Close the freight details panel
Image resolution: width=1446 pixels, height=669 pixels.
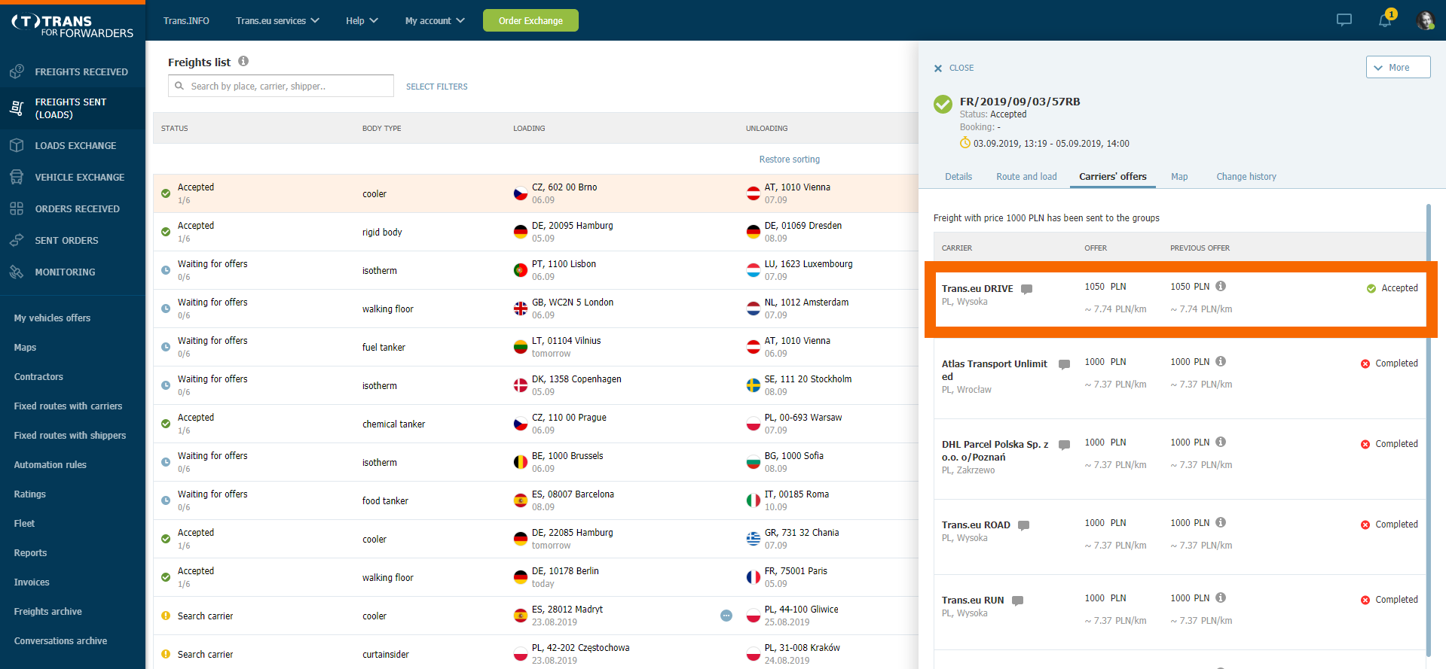(x=954, y=68)
